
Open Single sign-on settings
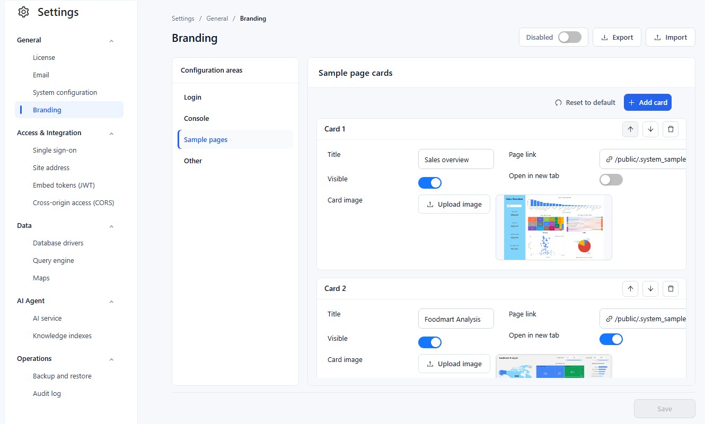click(x=55, y=150)
